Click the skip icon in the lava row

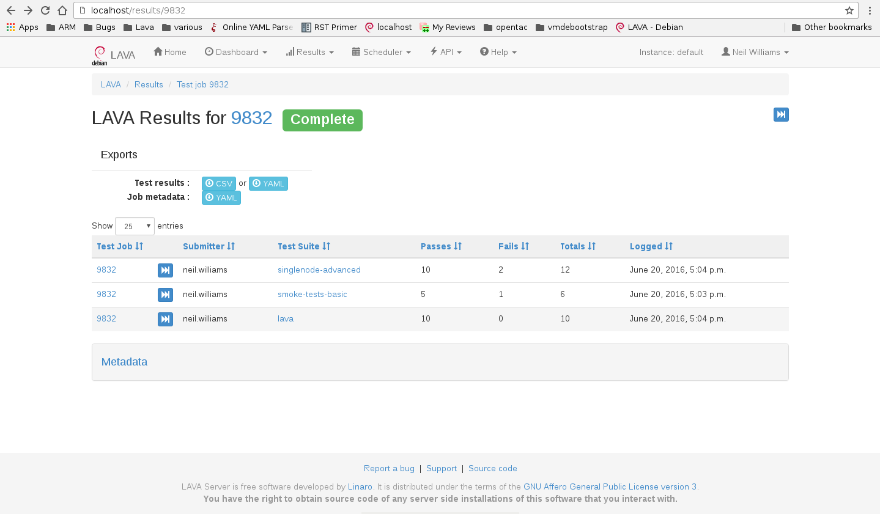(x=165, y=319)
